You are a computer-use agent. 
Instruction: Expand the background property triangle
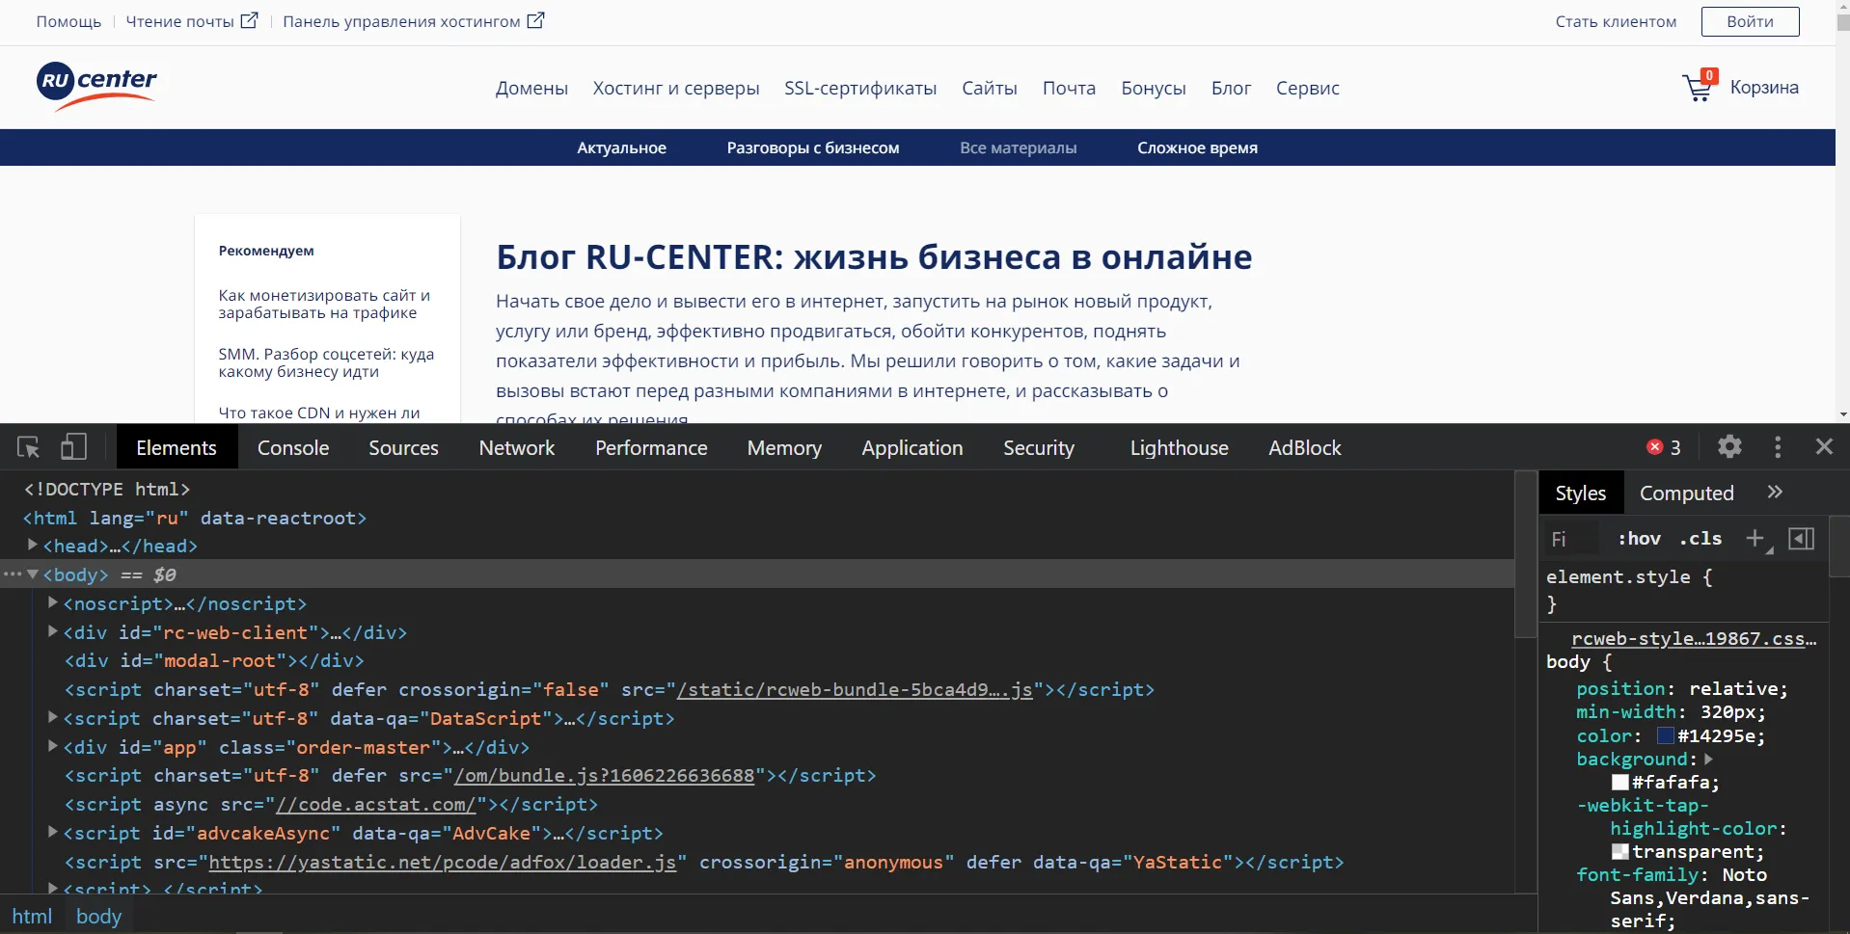click(1708, 759)
